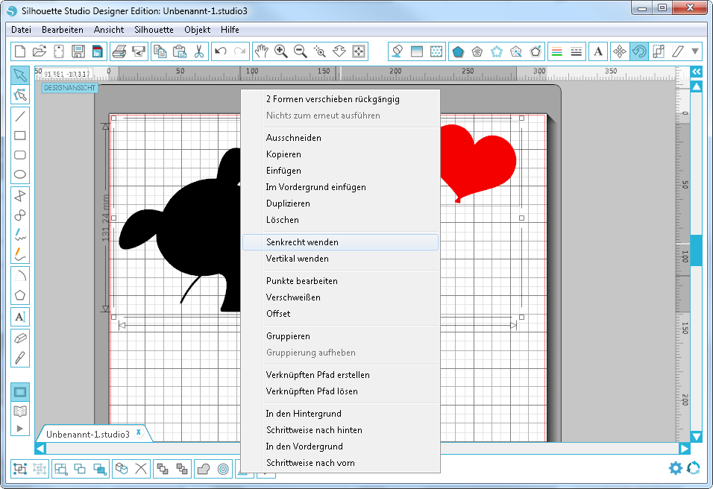713x489 pixels.
Task: Choose 'Senkrecht wenden' in context menu
Action: click(x=302, y=242)
